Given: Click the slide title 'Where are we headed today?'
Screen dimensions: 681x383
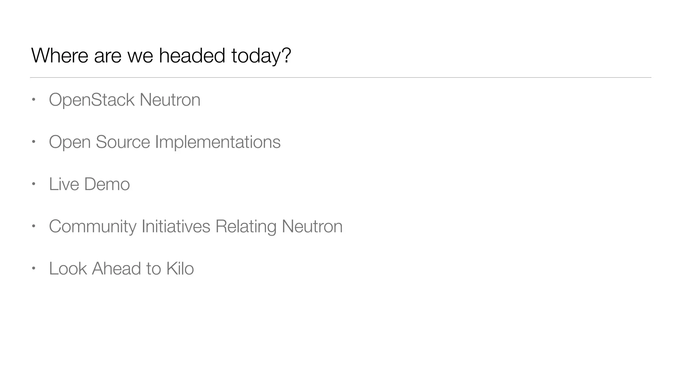Looking at the screenshot, I should 161,55.
